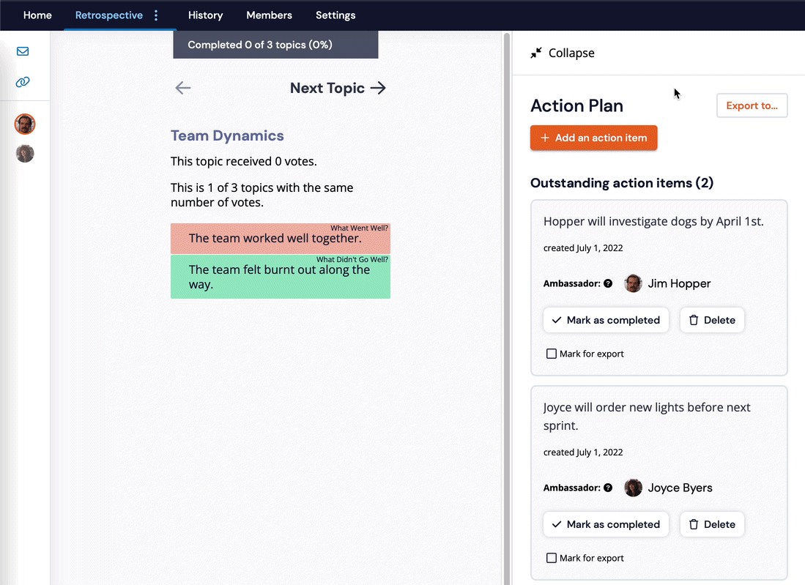Click help icon beside Jim Hopper's Ambassador label
This screenshot has height=585, width=805.
pyautogui.click(x=608, y=283)
